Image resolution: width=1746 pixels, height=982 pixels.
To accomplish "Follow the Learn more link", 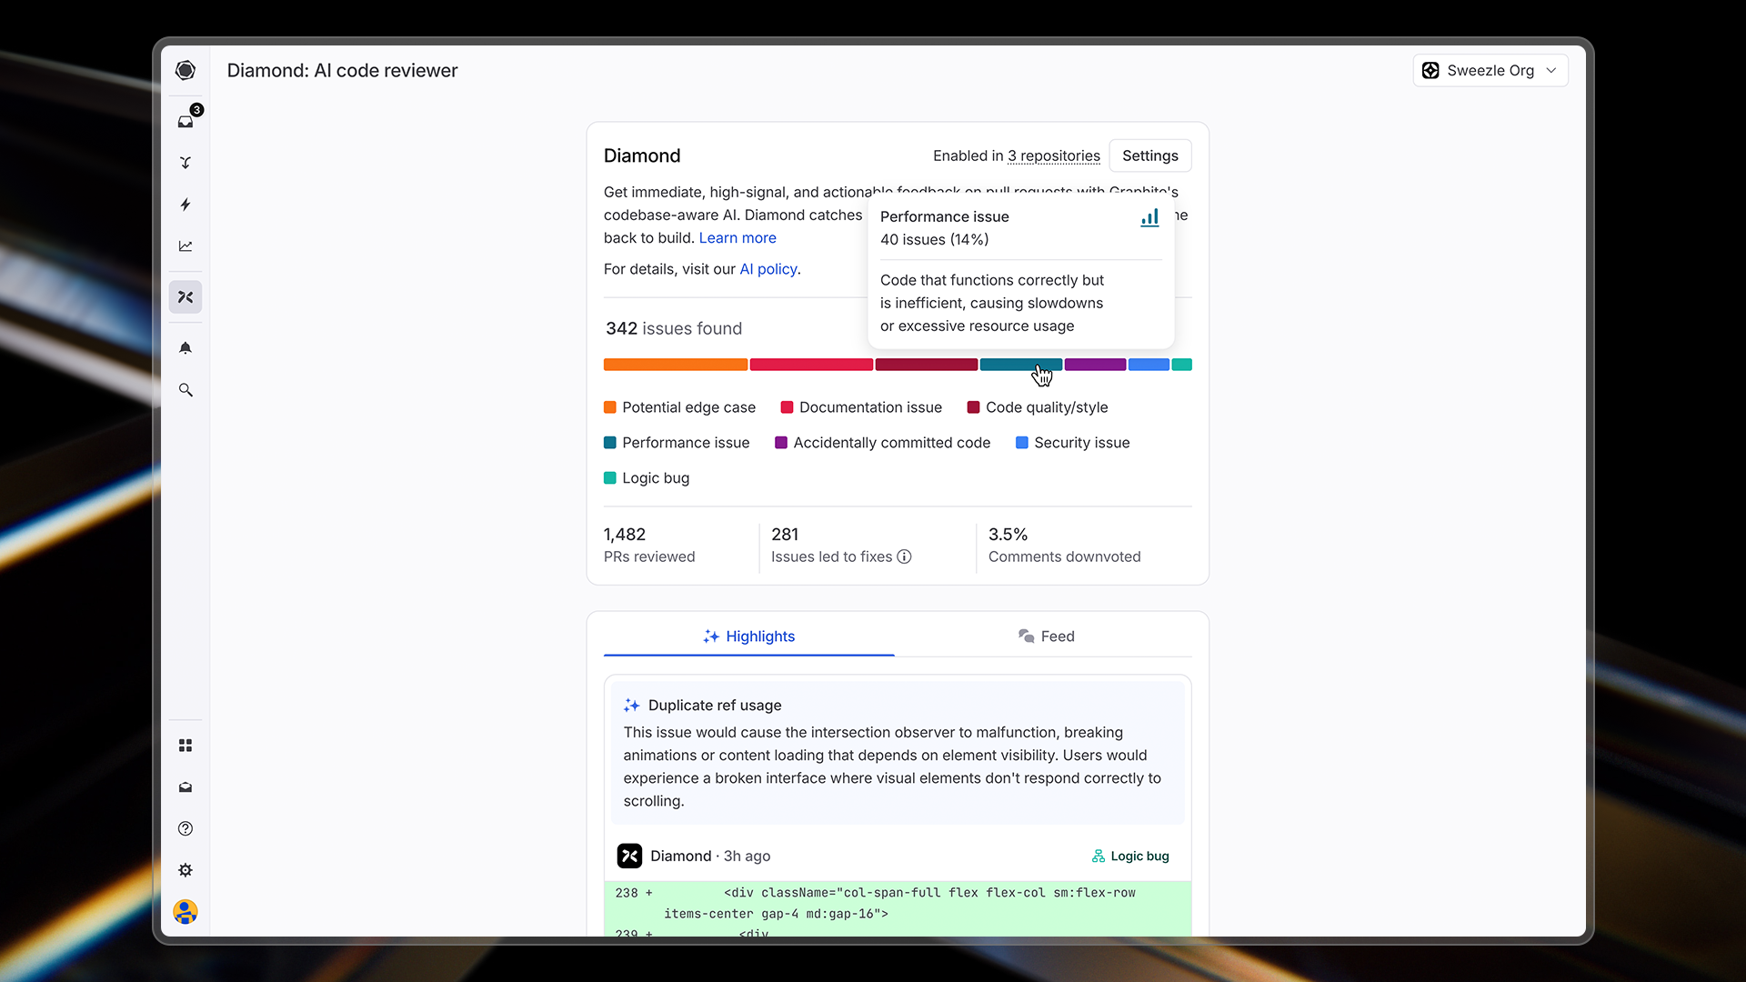I will [738, 238].
